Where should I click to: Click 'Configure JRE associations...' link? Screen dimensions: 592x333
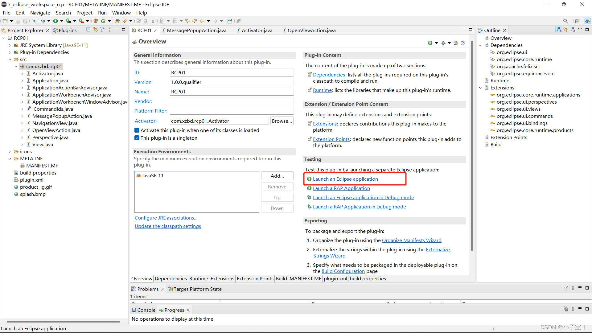(x=166, y=218)
